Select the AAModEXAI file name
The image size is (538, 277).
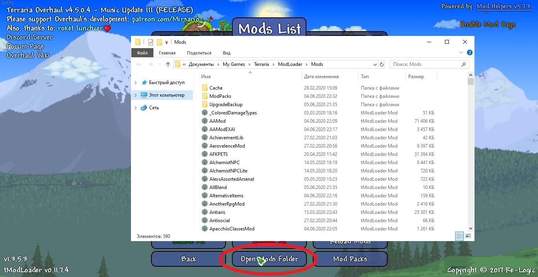(x=222, y=129)
